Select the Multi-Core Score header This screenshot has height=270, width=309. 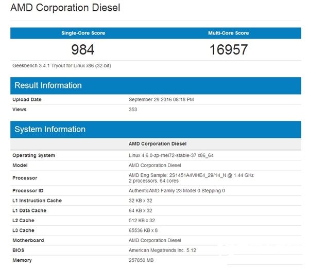(229, 33)
